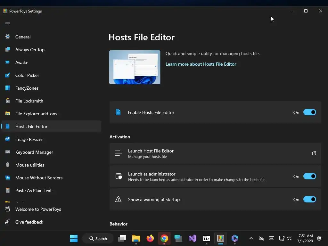Open the clock showing 7:51 AM
328x246 pixels.
tap(305, 238)
